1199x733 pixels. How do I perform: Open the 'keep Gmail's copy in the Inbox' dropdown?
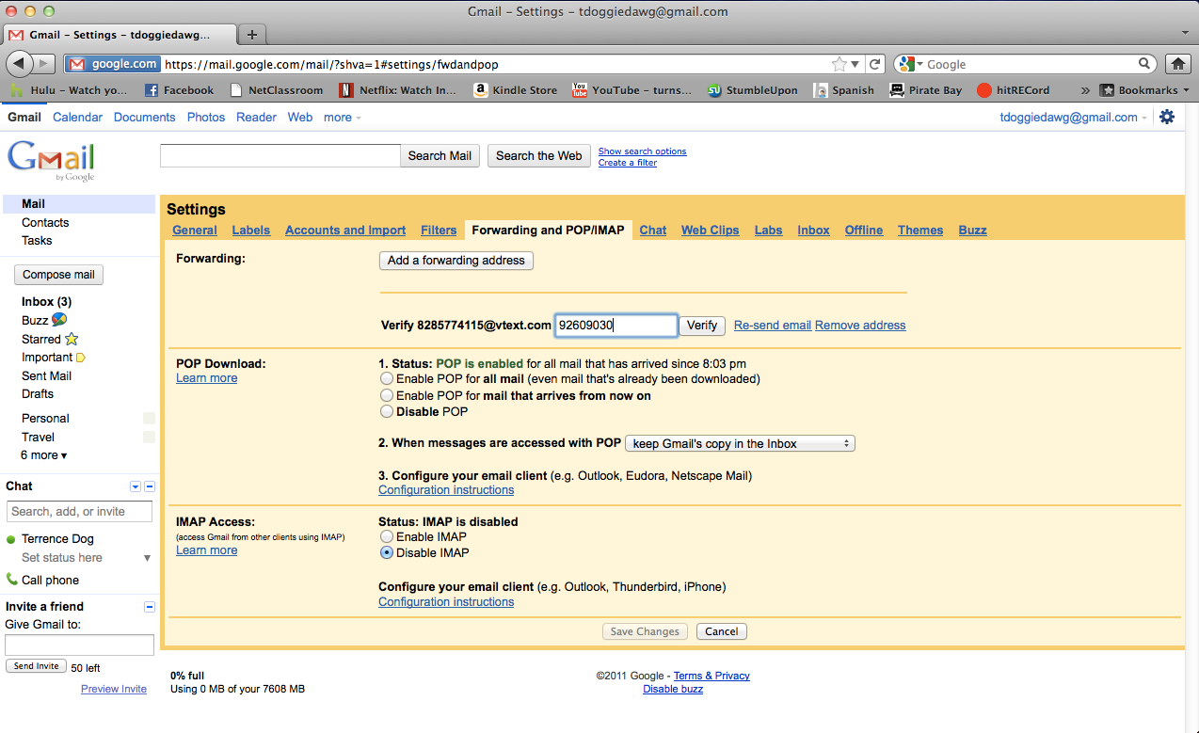pos(740,442)
